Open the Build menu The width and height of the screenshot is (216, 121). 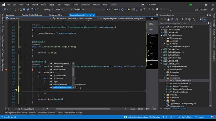43,5
